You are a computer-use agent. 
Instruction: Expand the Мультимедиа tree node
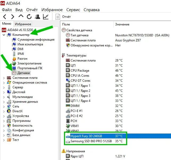pyautogui.click(x=4, y=97)
